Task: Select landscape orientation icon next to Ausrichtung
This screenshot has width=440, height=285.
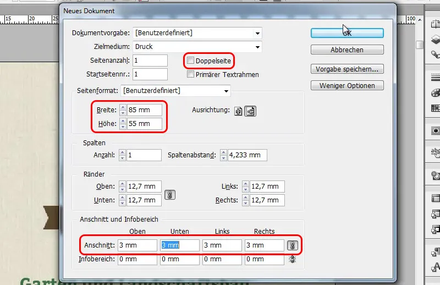Action: tap(250, 111)
